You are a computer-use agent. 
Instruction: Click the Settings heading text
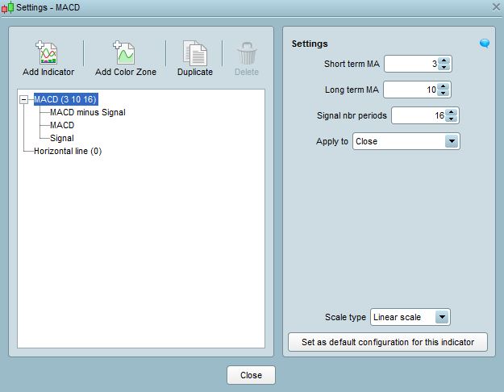(x=310, y=44)
